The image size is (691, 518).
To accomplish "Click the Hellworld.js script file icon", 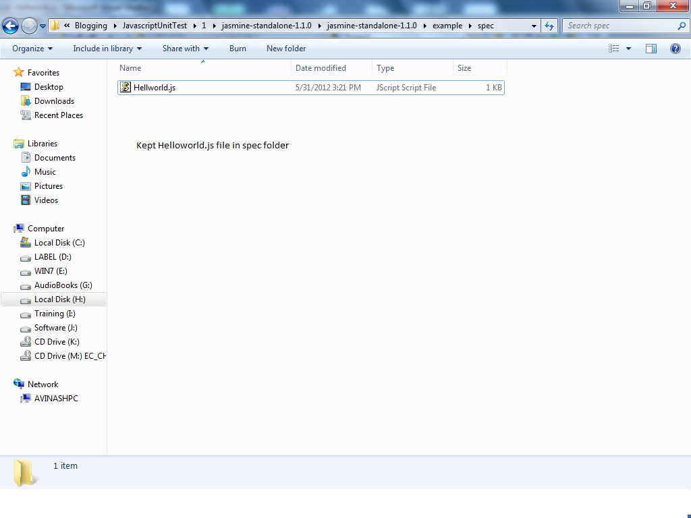I will (x=126, y=87).
